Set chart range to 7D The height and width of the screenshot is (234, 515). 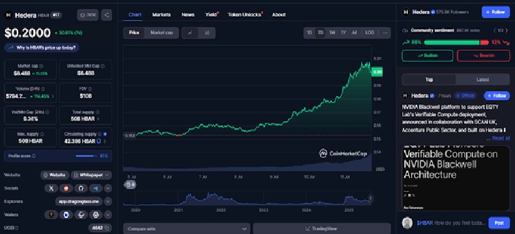point(320,33)
